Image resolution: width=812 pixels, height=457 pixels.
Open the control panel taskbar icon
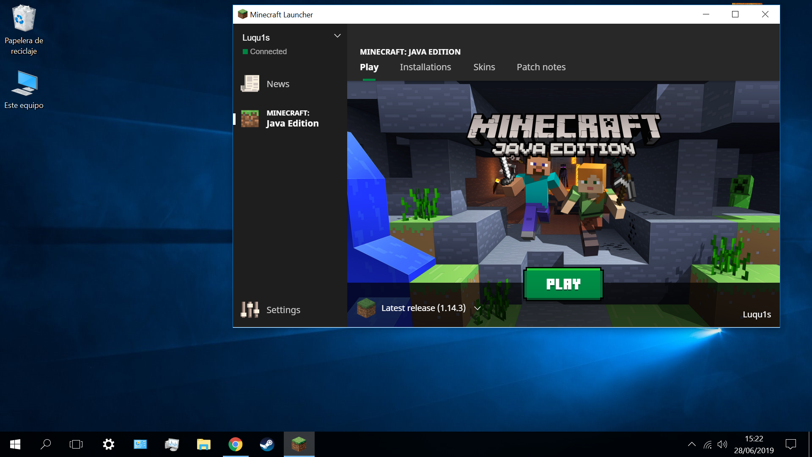coord(140,444)
